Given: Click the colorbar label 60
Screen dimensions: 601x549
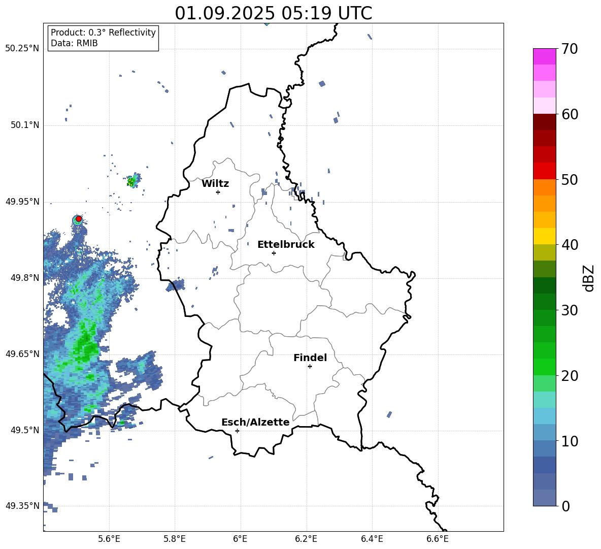Looking at the screenshot, I should tap(570, 114).
